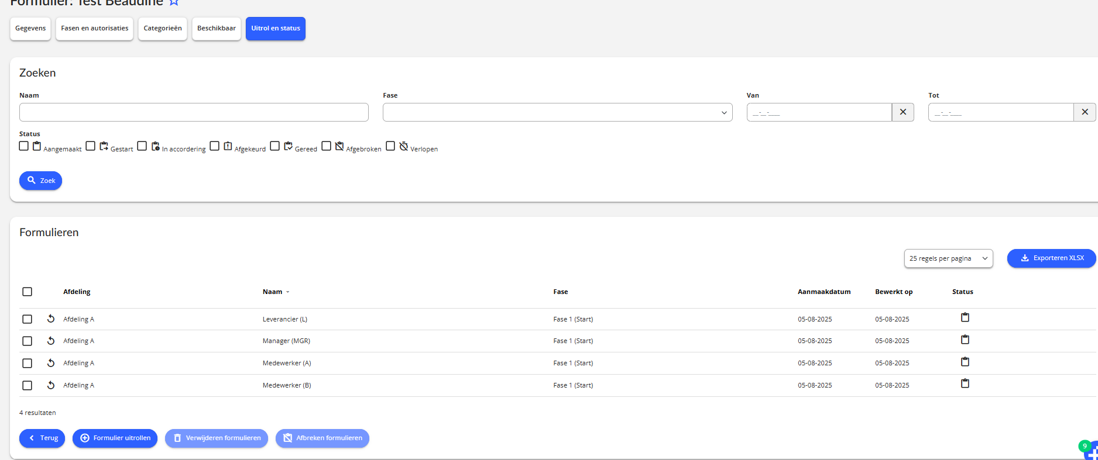Screen dimensions: 1098x460
Task: Click the favorite star next to form title
Action: click(x=174, y=2)
